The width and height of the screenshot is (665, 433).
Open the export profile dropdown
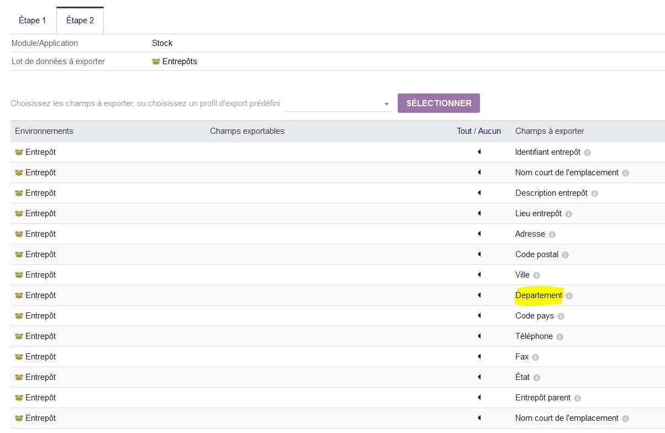click(x=386, y=103)
